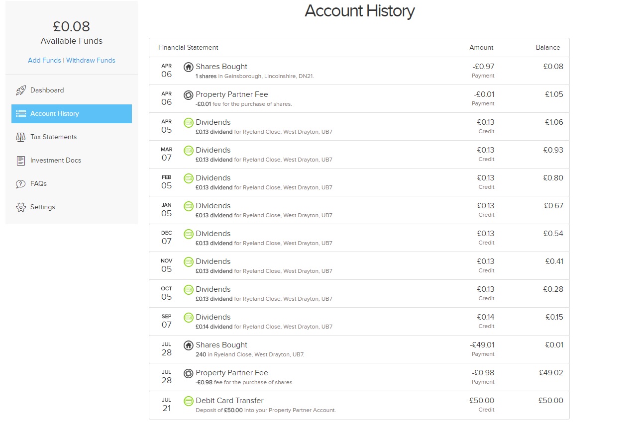
Task: Click the SEP 07 date
Action: [x=166, y=321]
